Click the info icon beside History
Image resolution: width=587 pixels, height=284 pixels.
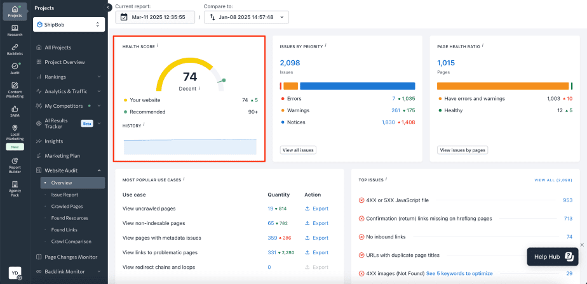tap(144, 125)
